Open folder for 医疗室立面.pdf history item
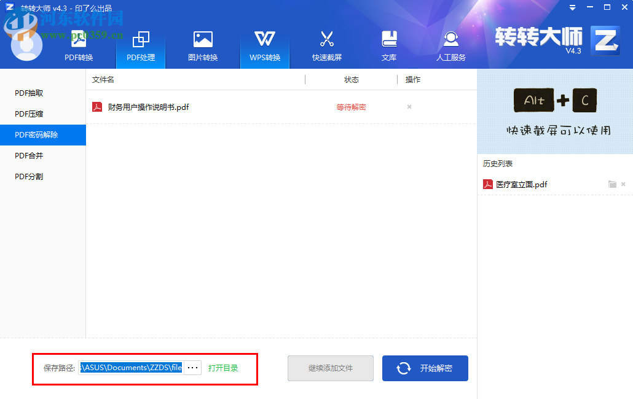633x399 pixels. pos(612,184)
